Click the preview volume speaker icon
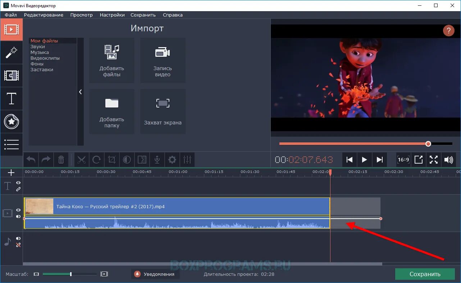 tap(449, 160)
